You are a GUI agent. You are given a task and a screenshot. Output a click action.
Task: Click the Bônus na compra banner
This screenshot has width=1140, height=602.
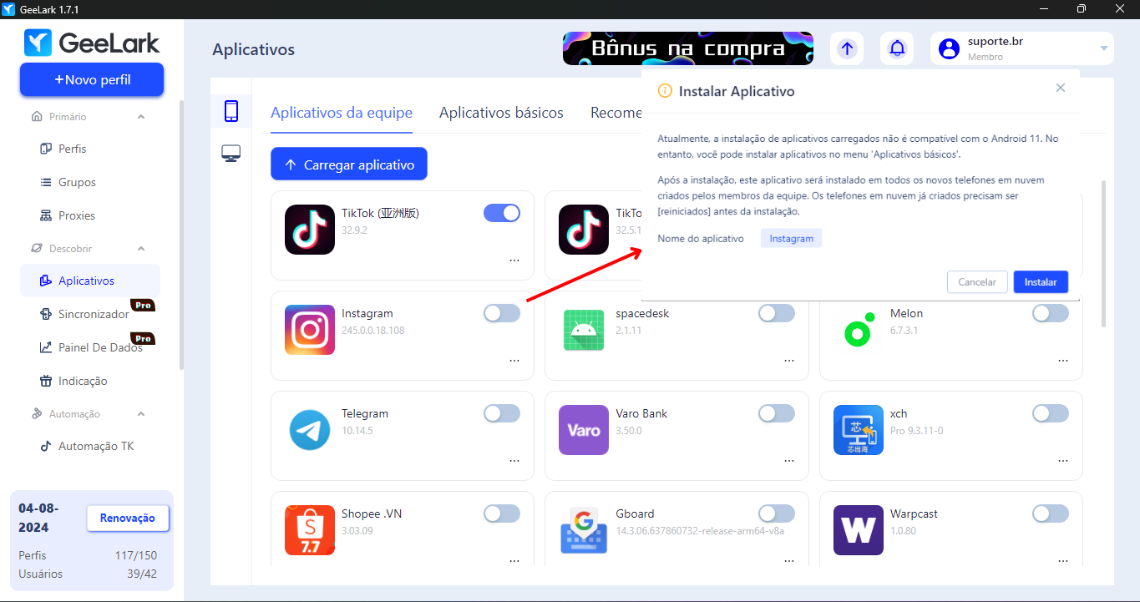688,48
